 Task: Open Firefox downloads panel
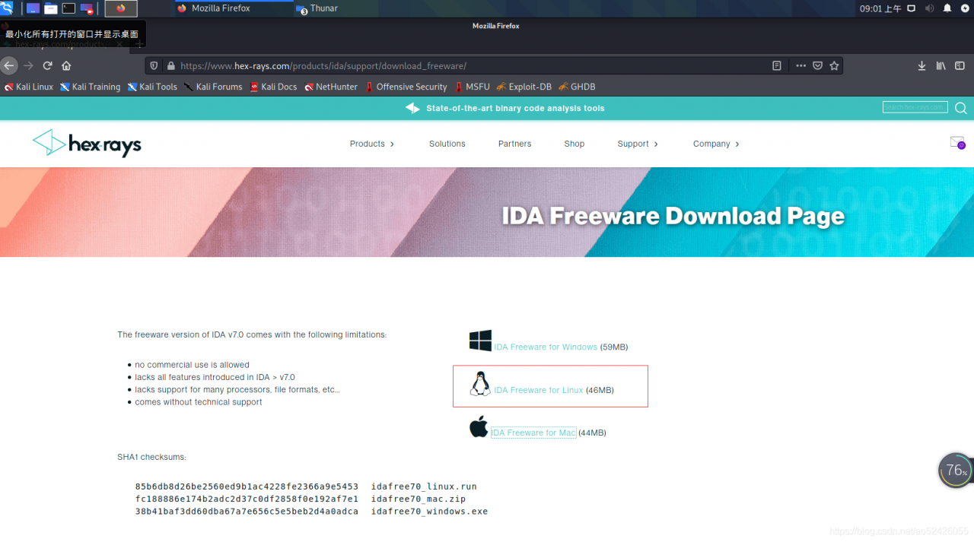[921, 66]
